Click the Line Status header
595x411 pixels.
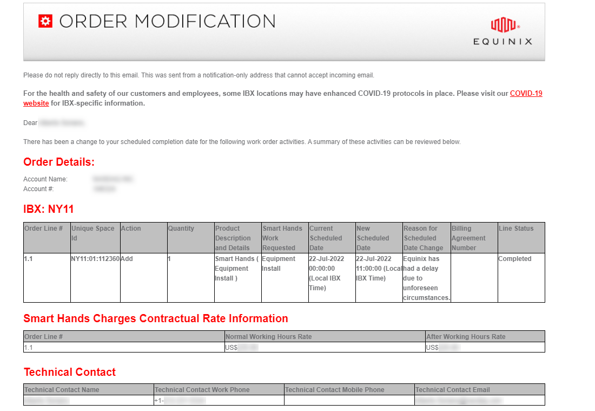click(521, 238)
